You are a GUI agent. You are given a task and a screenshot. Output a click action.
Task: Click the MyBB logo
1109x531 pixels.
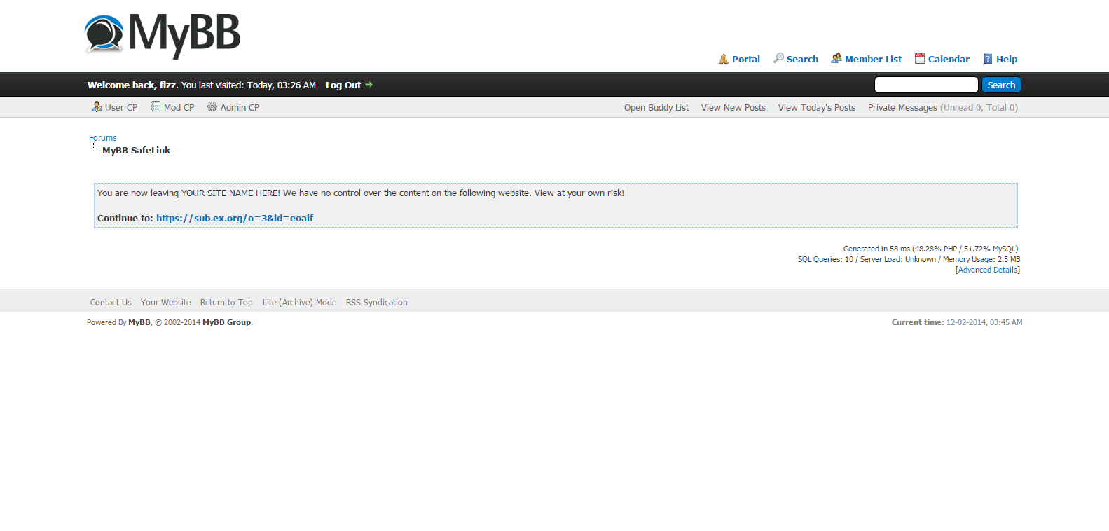pos(162,35)
